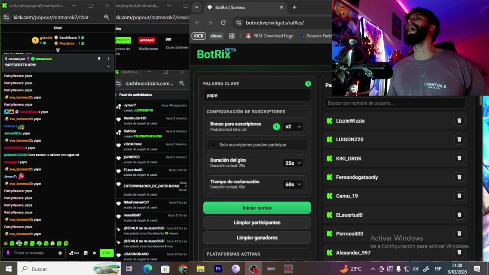This screenshot has height=275, width=489.
Task: Show hidden system tray icons
Action: click(x=372, y=269)
